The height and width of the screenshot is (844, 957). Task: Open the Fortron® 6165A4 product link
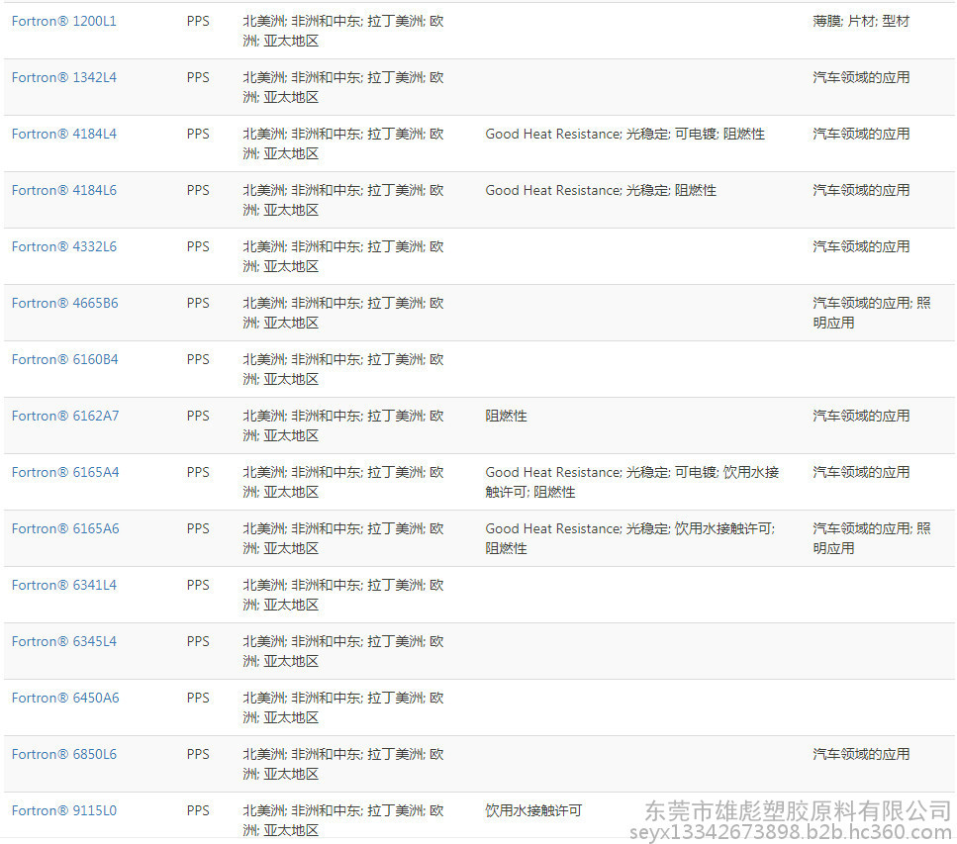click(65, 472)
